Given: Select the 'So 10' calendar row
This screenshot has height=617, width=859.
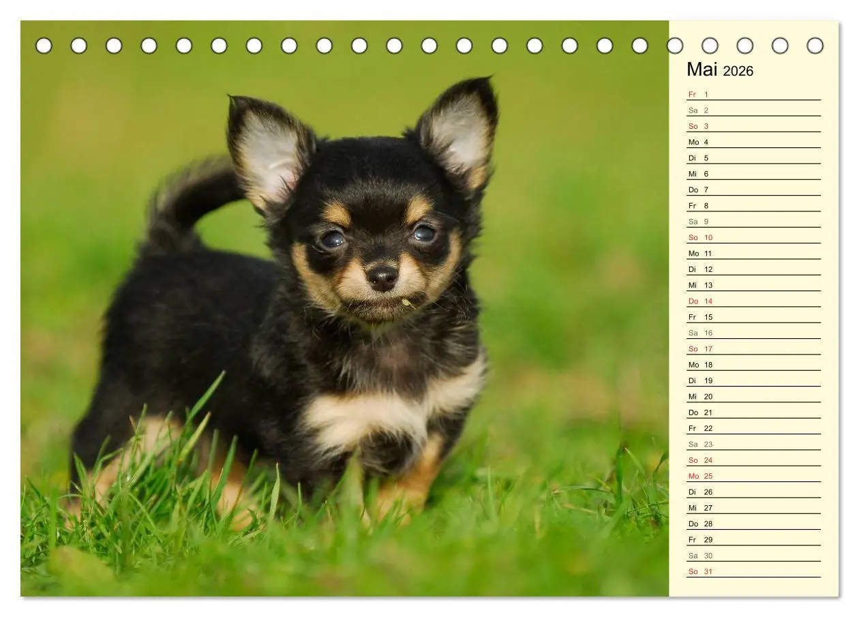Looking at the screenshot, I should [x=753, y=237].
